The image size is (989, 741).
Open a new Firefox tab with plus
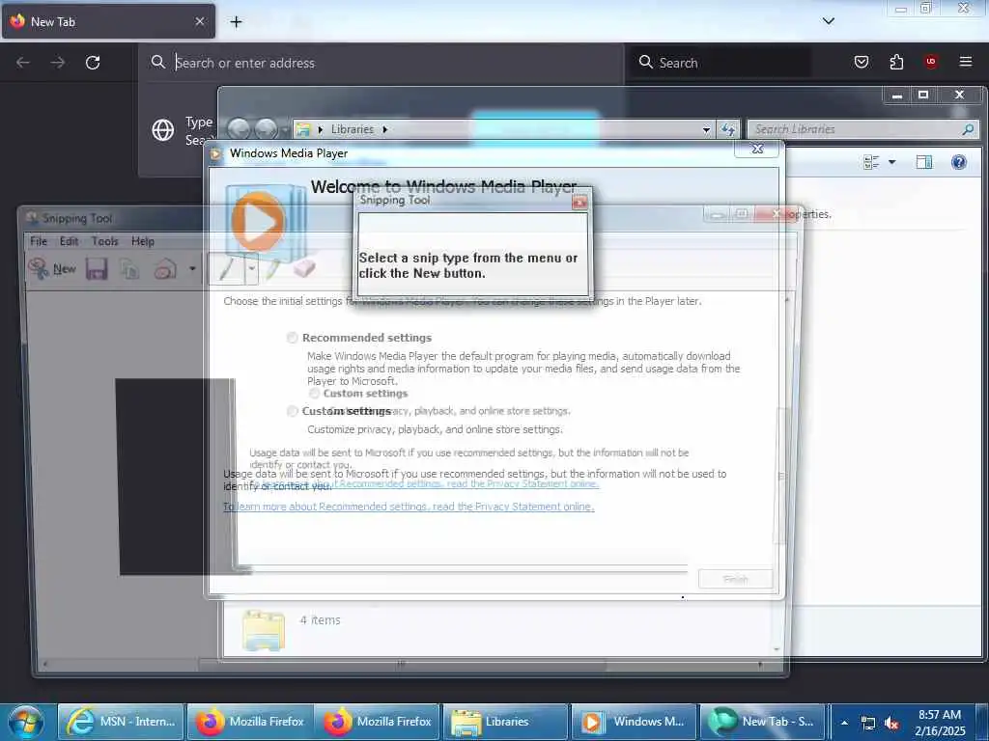pyautogui.click(x=236, y=22)
